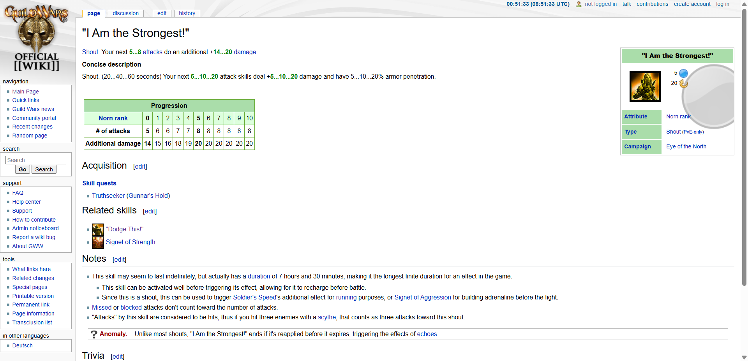Open the "Dodge This!" skill link
The image size is (748, 361).
pyautogui.click(x=125, y=229)
